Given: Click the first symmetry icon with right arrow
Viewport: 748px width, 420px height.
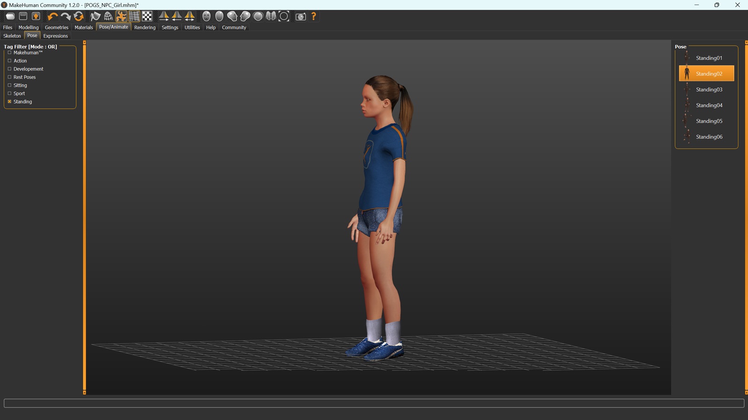Looking at the screenshot, I should [164, 16].
